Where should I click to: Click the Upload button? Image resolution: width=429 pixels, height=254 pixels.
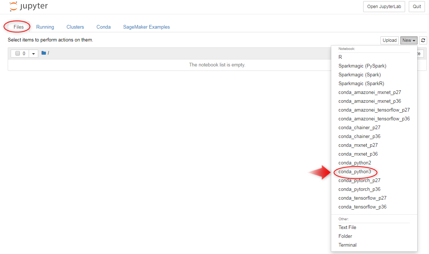389,40
